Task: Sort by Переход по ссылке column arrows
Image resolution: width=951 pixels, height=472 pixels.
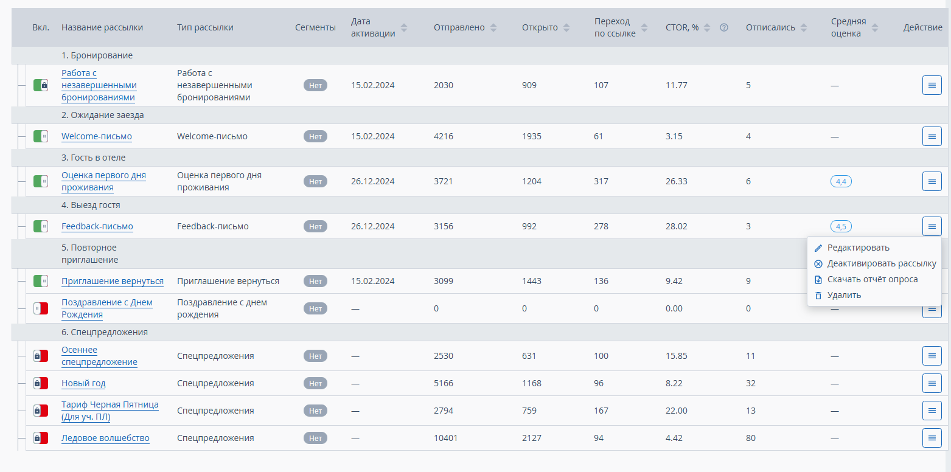Action: (644, 27)
